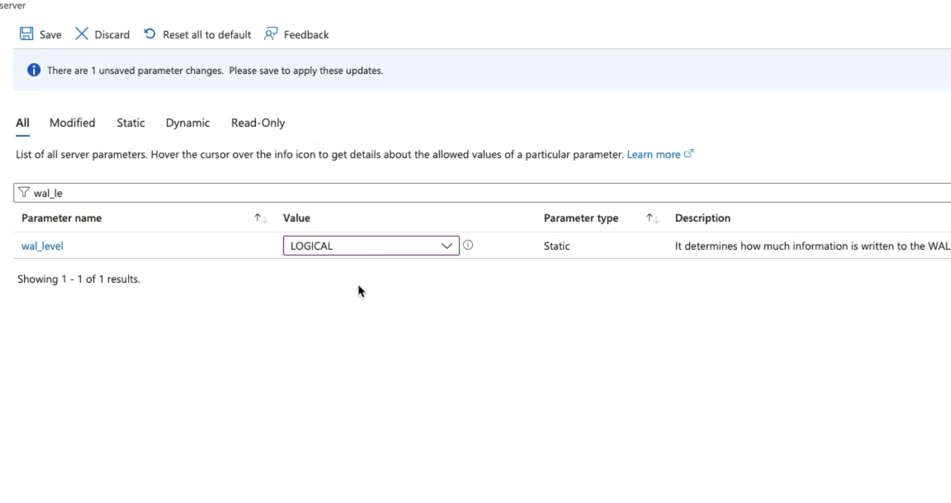Click the info icon beside the wal_level value
This screenshot has width=951, height=503.
point(468,245)
